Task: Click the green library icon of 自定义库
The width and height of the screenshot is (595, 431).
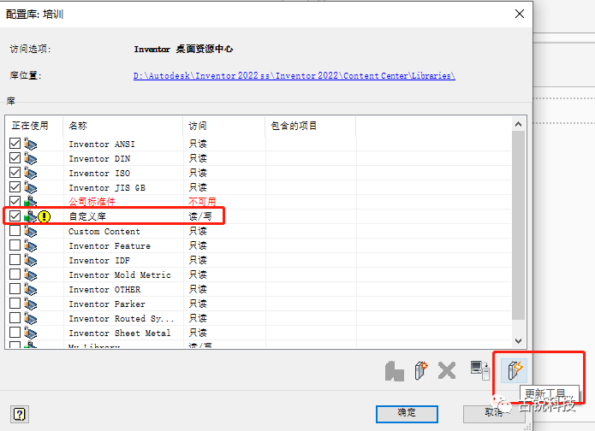Action: pyautogui.click(x=30, y=216)
